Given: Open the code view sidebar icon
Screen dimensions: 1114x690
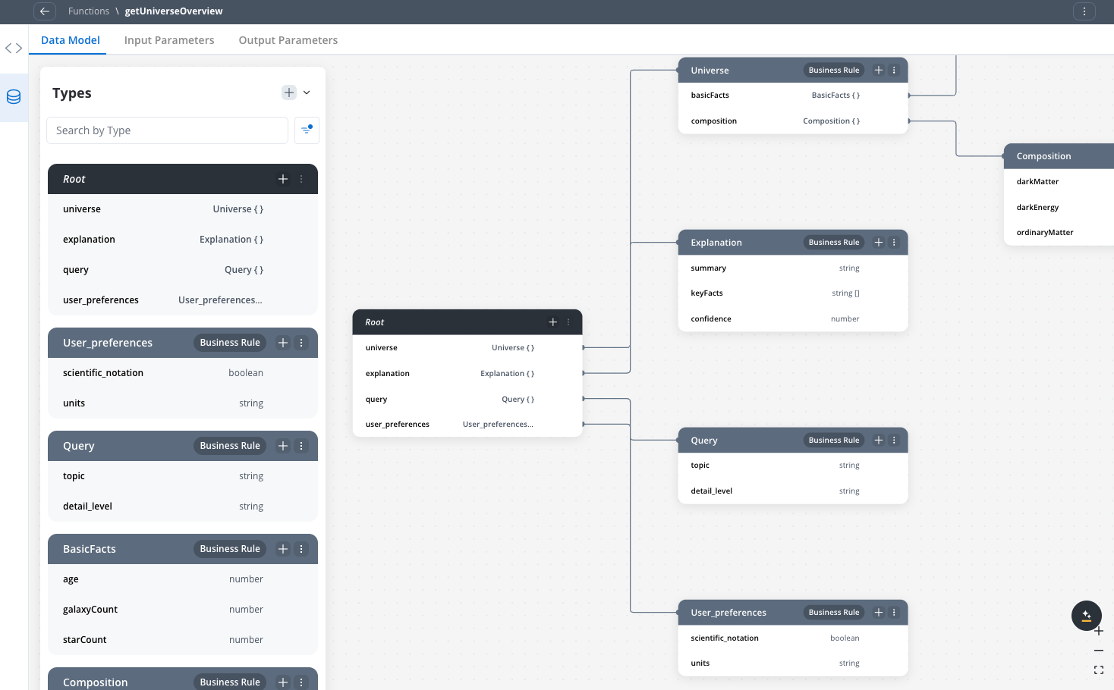Looking at the screenshot, I should [x=14, y=49].
